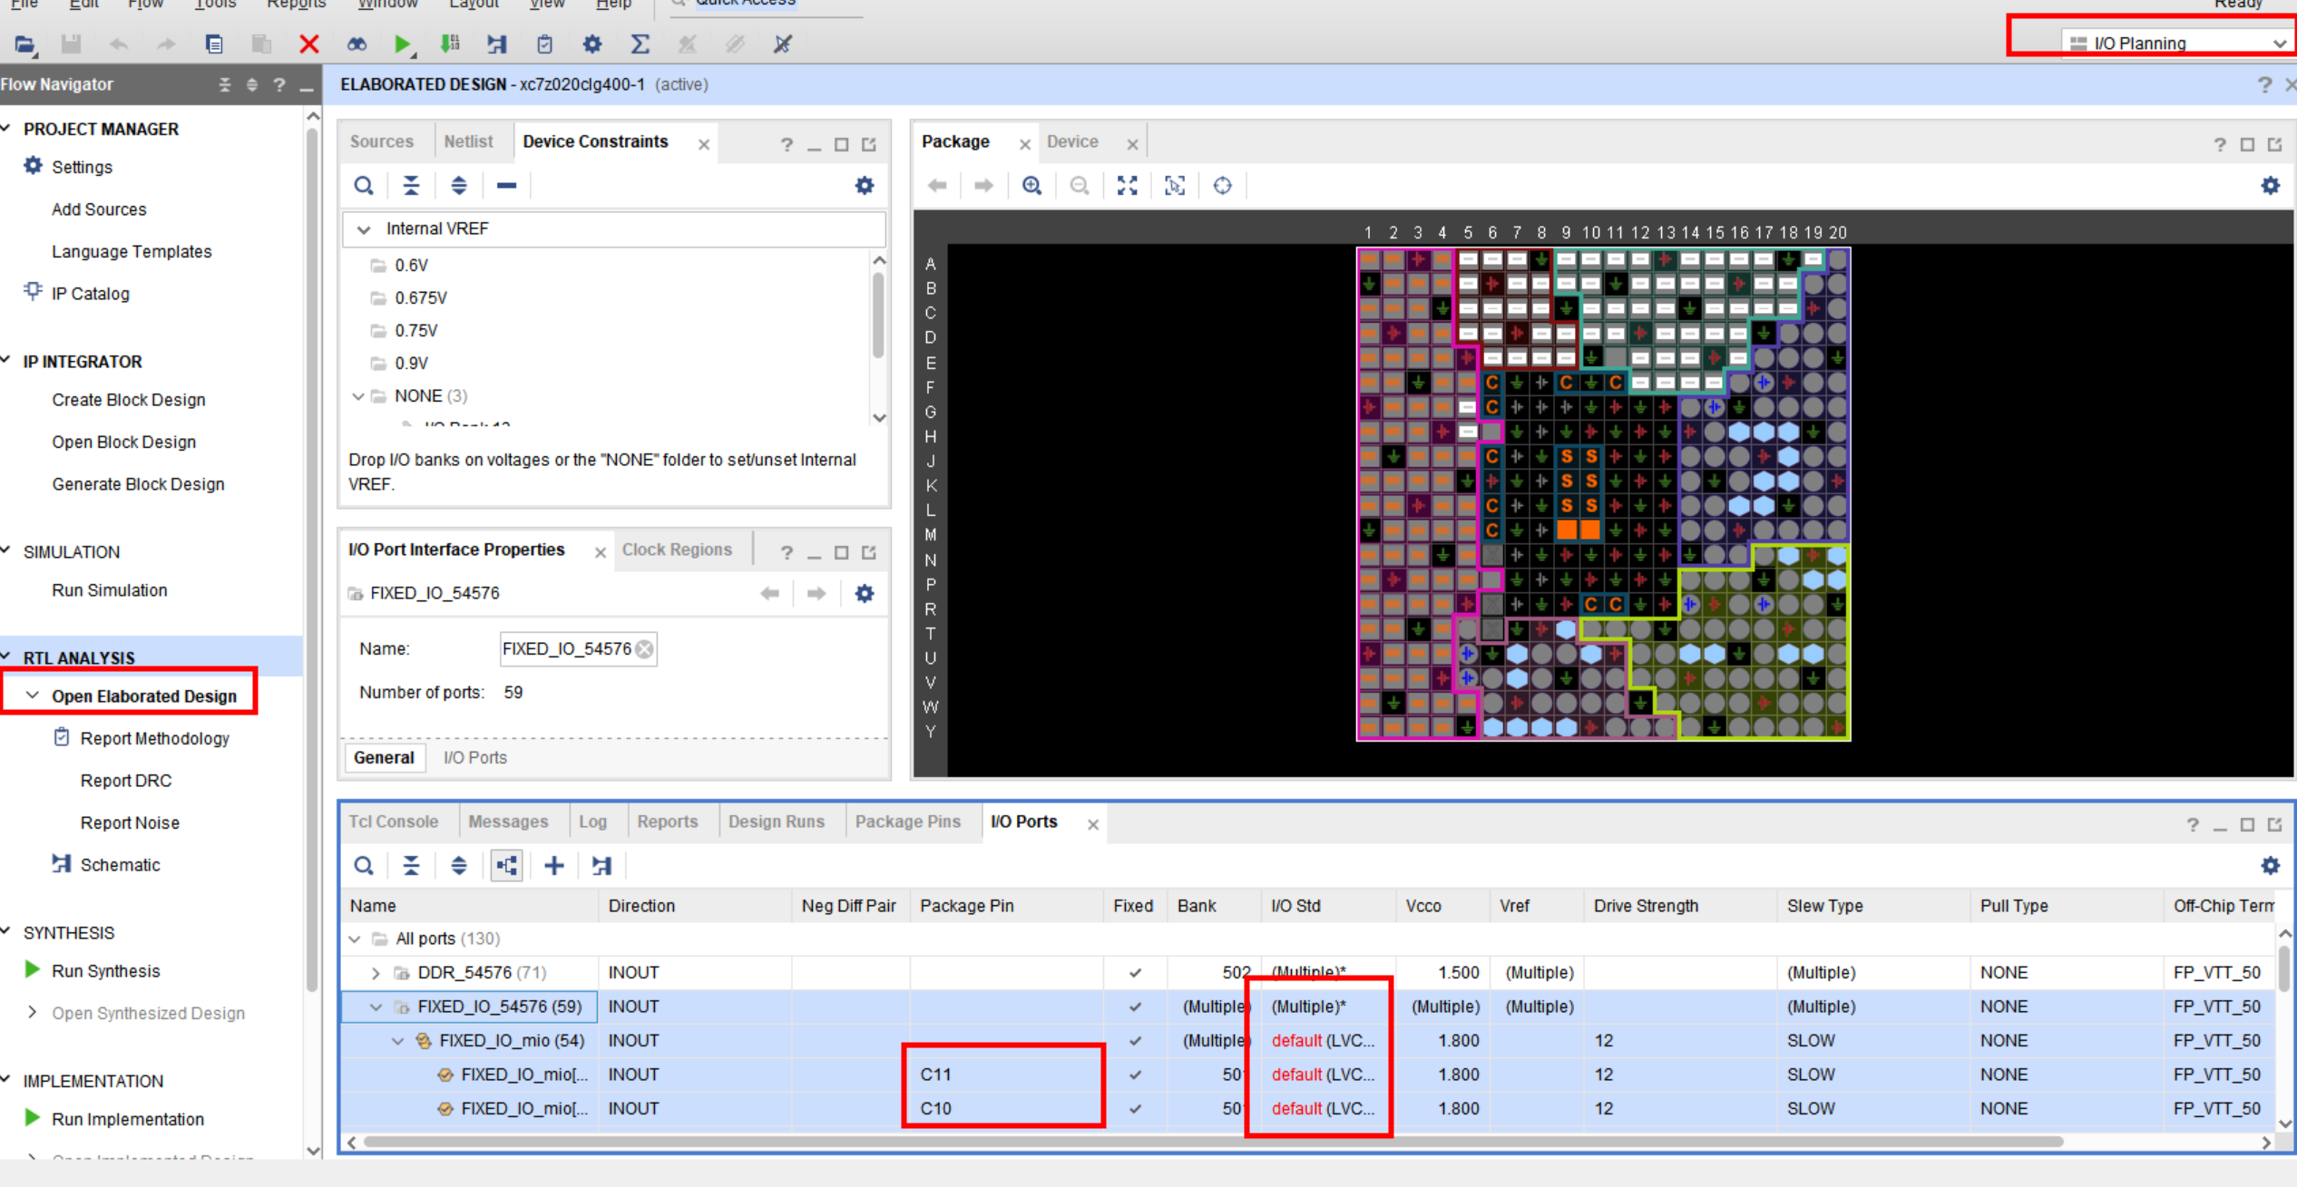
Task: Click the Device Constraints vertical scrollbar
Action: pos(877,315)
